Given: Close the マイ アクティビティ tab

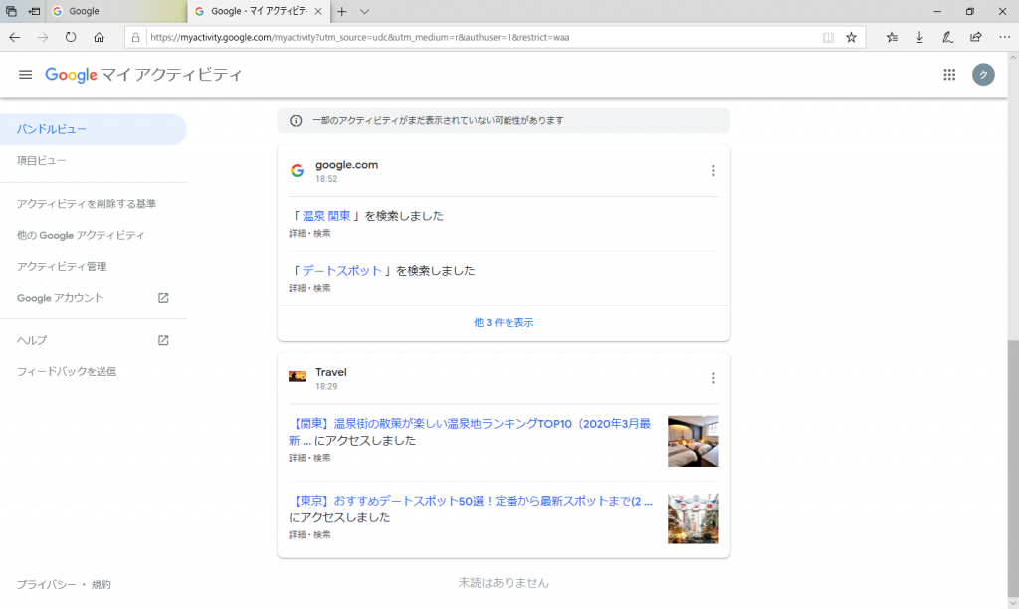Looking at the screenshot, I should (318, 12).
